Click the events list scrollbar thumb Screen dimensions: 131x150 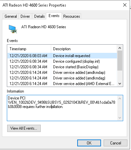[x=120, y=60]
